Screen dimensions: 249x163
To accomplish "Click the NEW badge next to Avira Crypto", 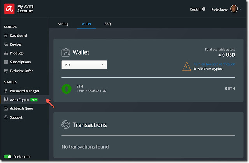I will pyautogui.click(x=34, y=100).
